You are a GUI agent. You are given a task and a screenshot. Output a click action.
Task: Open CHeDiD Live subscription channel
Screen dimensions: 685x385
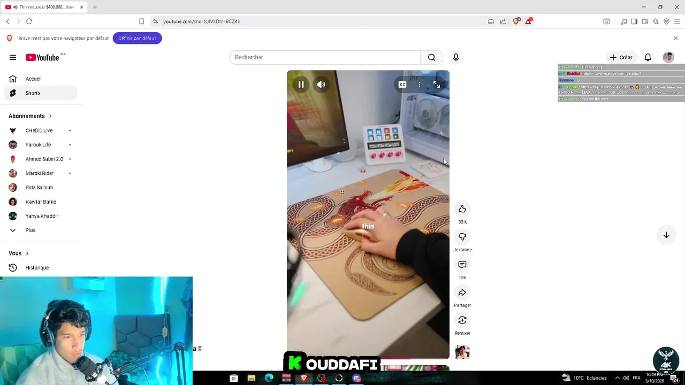point(41,130)
